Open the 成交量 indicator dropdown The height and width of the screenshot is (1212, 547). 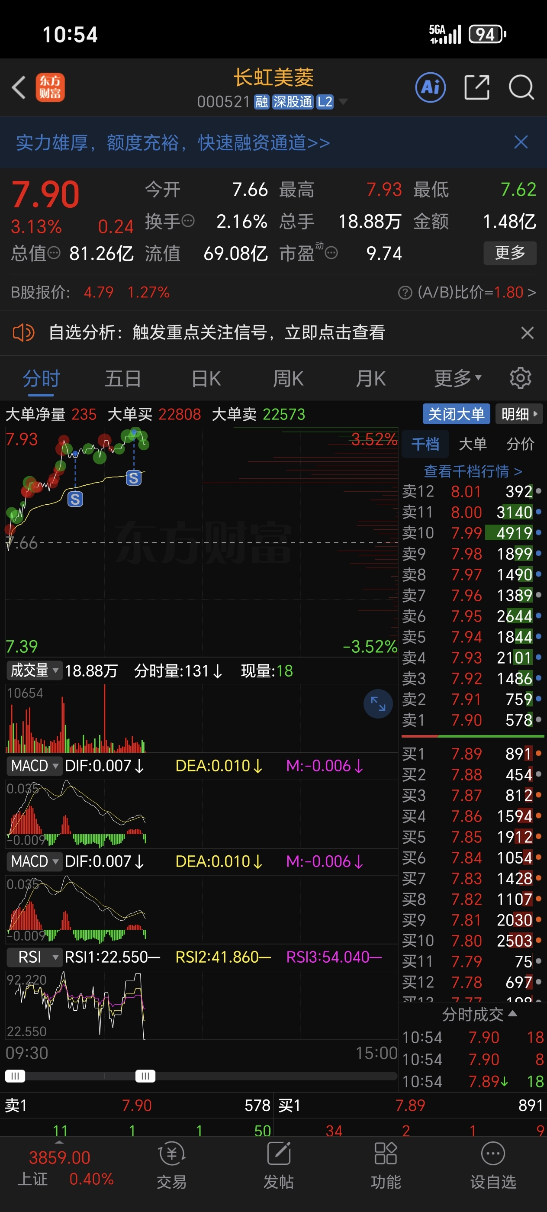34,670
